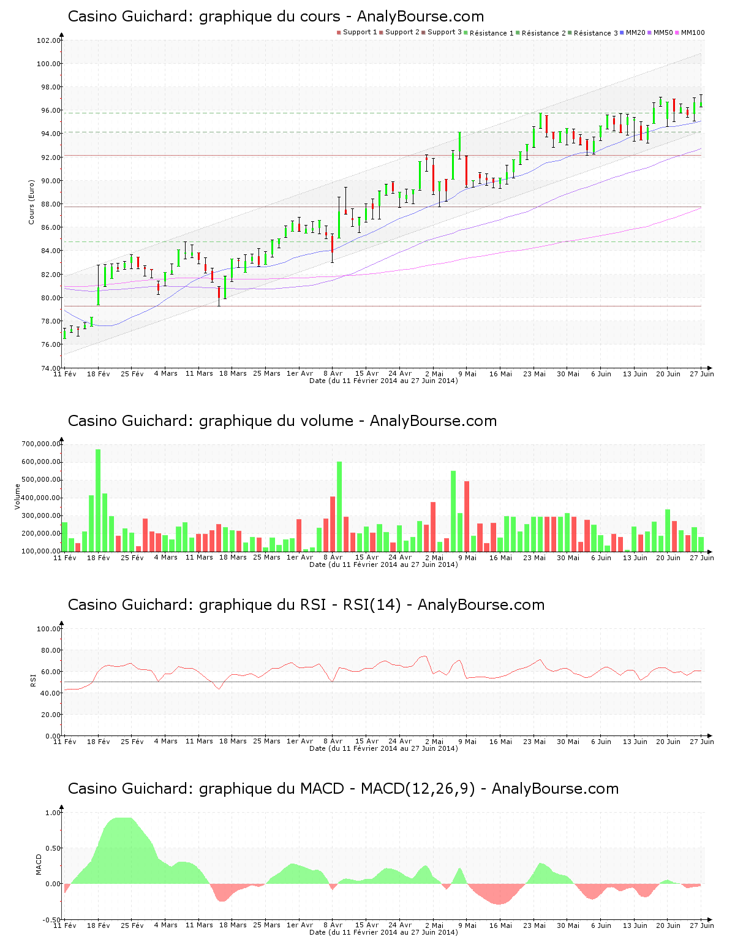Image resolution: width=735 pixels, height=950 pixels.
Task: Click the 78.00 price axis value
Action: tap(50, 321)
